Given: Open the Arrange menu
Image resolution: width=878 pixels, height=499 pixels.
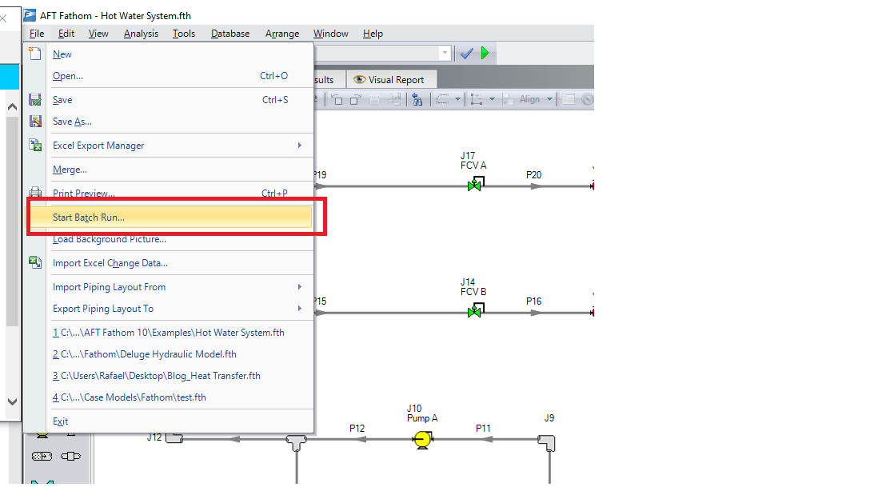Looking at the screenshot, I should coord(282,34).
